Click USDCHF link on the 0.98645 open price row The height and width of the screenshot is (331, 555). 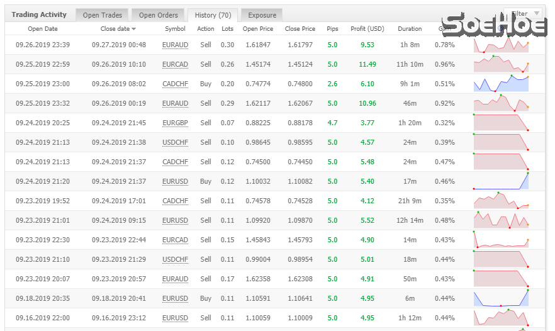(175, 143)
